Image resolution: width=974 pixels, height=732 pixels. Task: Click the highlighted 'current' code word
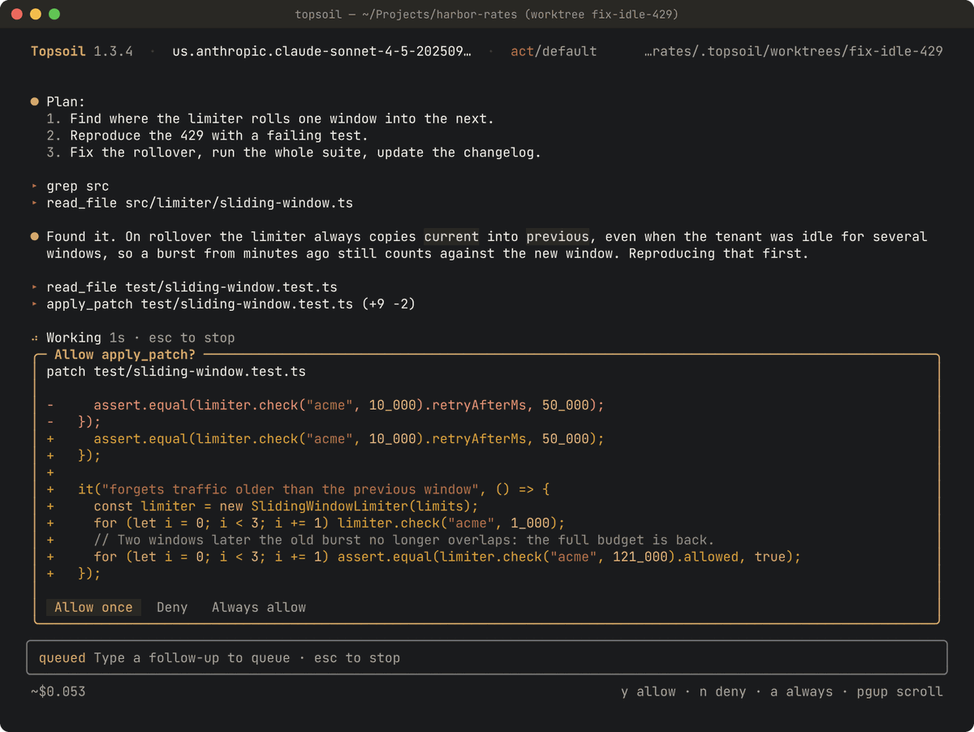click(x=451, y=237)
